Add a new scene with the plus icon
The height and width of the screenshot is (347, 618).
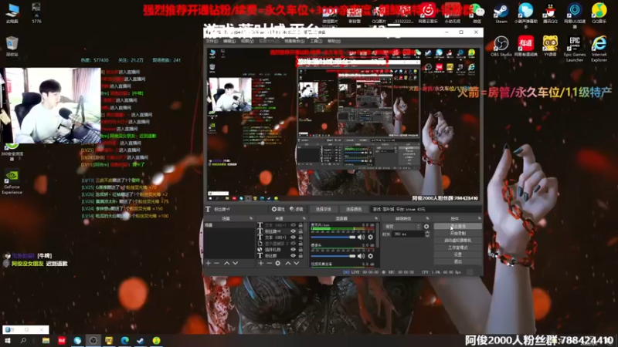click(x=209, y=263)
